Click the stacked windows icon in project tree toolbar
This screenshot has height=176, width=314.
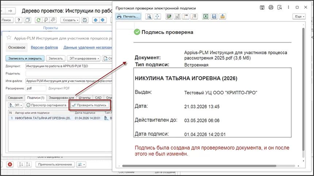27,20
